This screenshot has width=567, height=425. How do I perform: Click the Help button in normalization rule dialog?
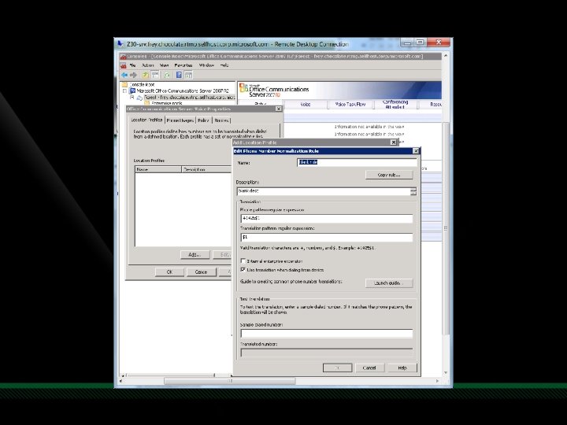tap(402, 368)
